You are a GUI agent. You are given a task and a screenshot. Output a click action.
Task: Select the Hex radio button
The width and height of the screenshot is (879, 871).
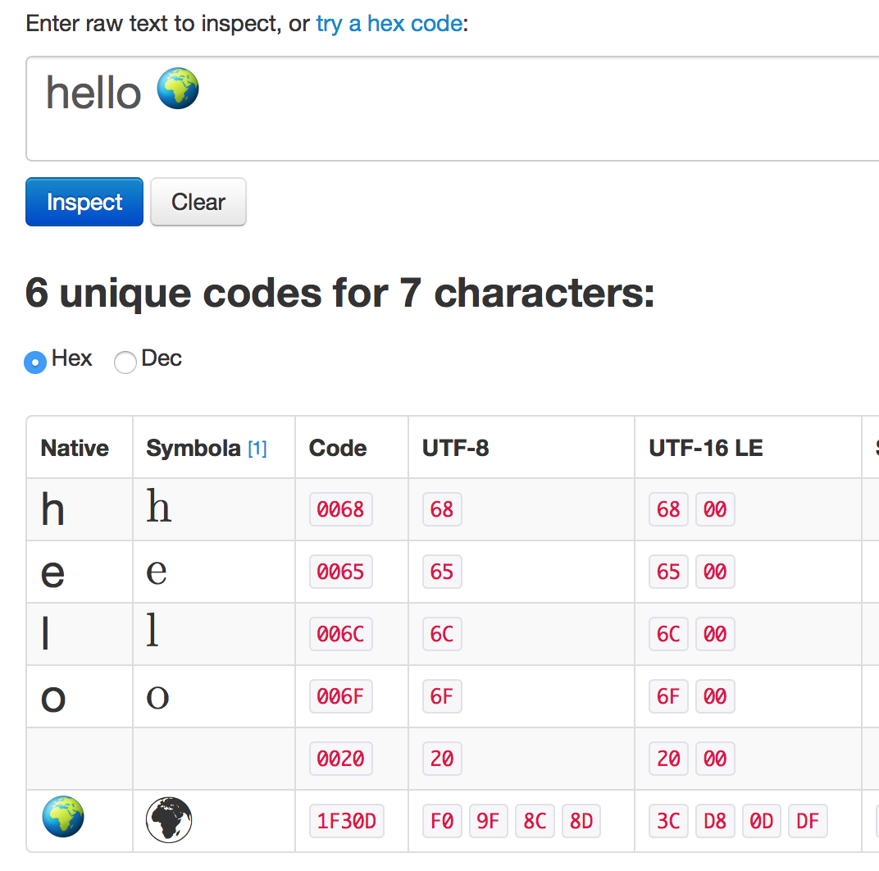pos(35,362)
